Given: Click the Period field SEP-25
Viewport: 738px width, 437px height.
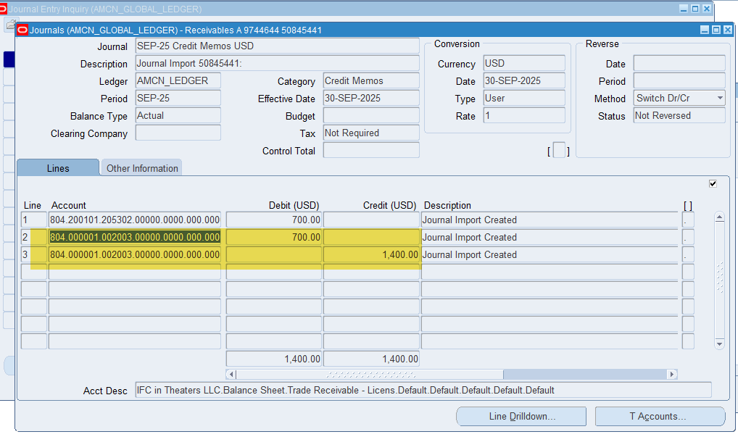Looking at the screenshot, I should point(178,98).
